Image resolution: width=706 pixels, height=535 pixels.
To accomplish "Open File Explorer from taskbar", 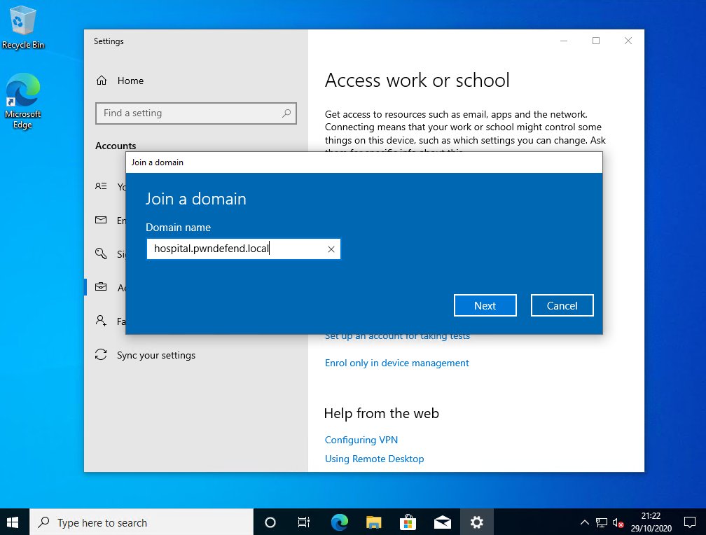I will tap(374, 522).
